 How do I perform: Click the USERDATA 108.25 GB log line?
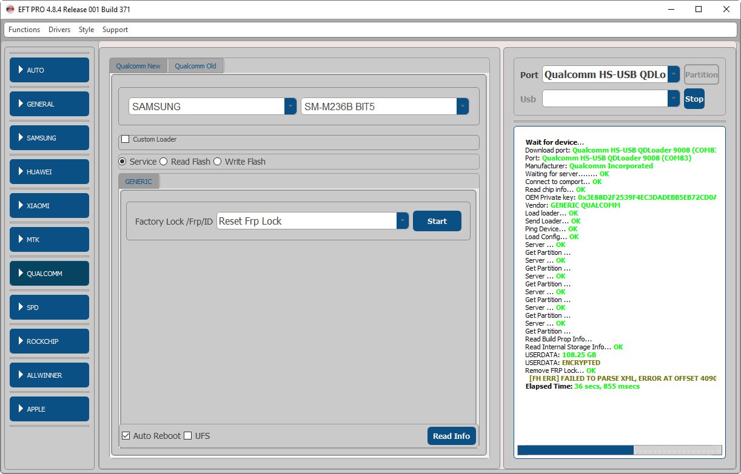(x=560, y=355)
